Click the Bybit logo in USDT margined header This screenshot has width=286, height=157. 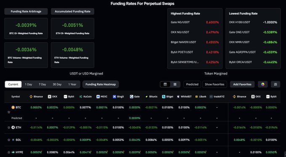65,96
